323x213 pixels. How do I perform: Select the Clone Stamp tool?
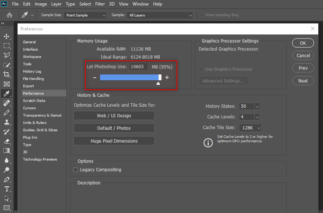pyautogui.click(x=6, y=122)
